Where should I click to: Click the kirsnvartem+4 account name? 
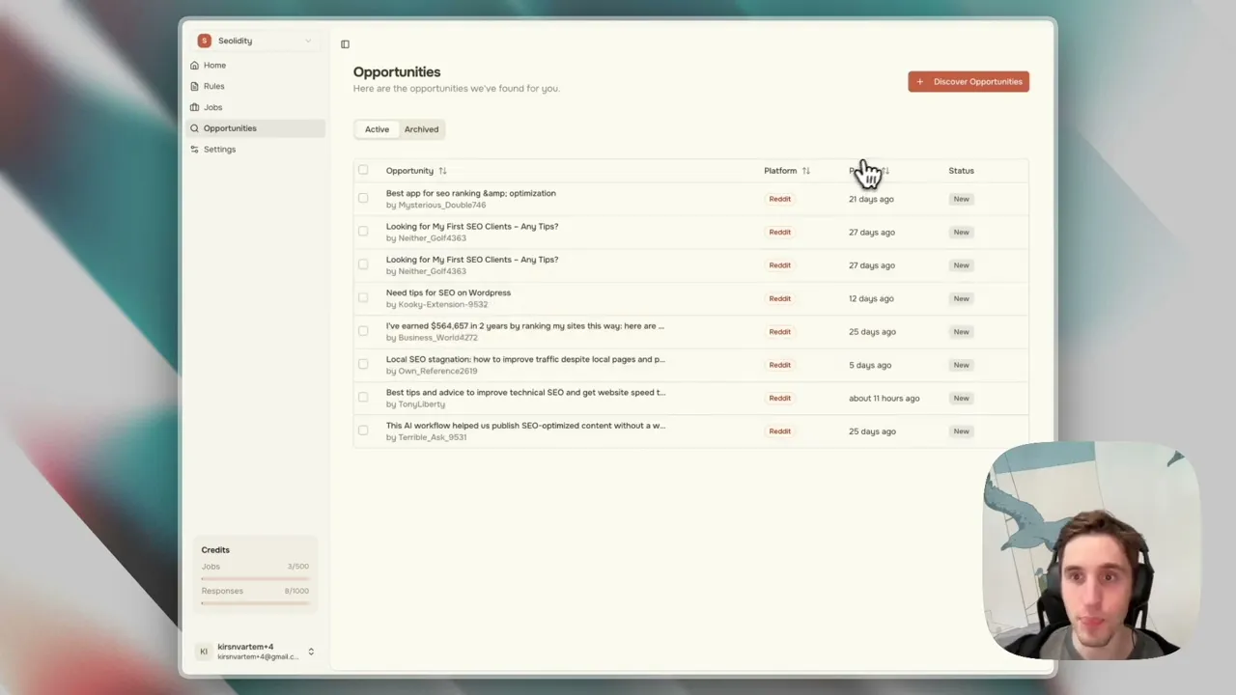[245, 647]
